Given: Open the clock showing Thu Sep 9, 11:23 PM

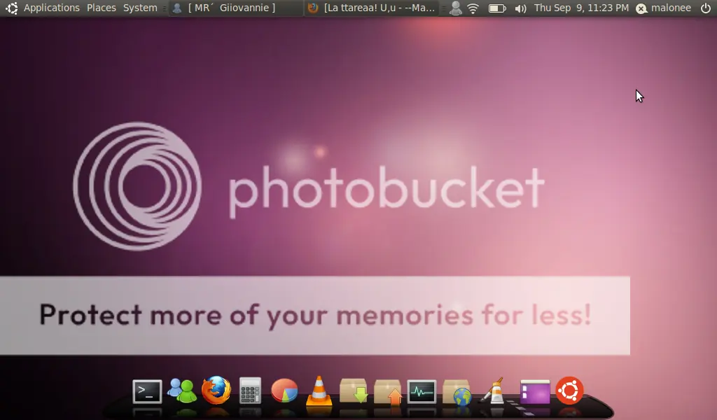Looking at the screenshot, I should (581, 8).
